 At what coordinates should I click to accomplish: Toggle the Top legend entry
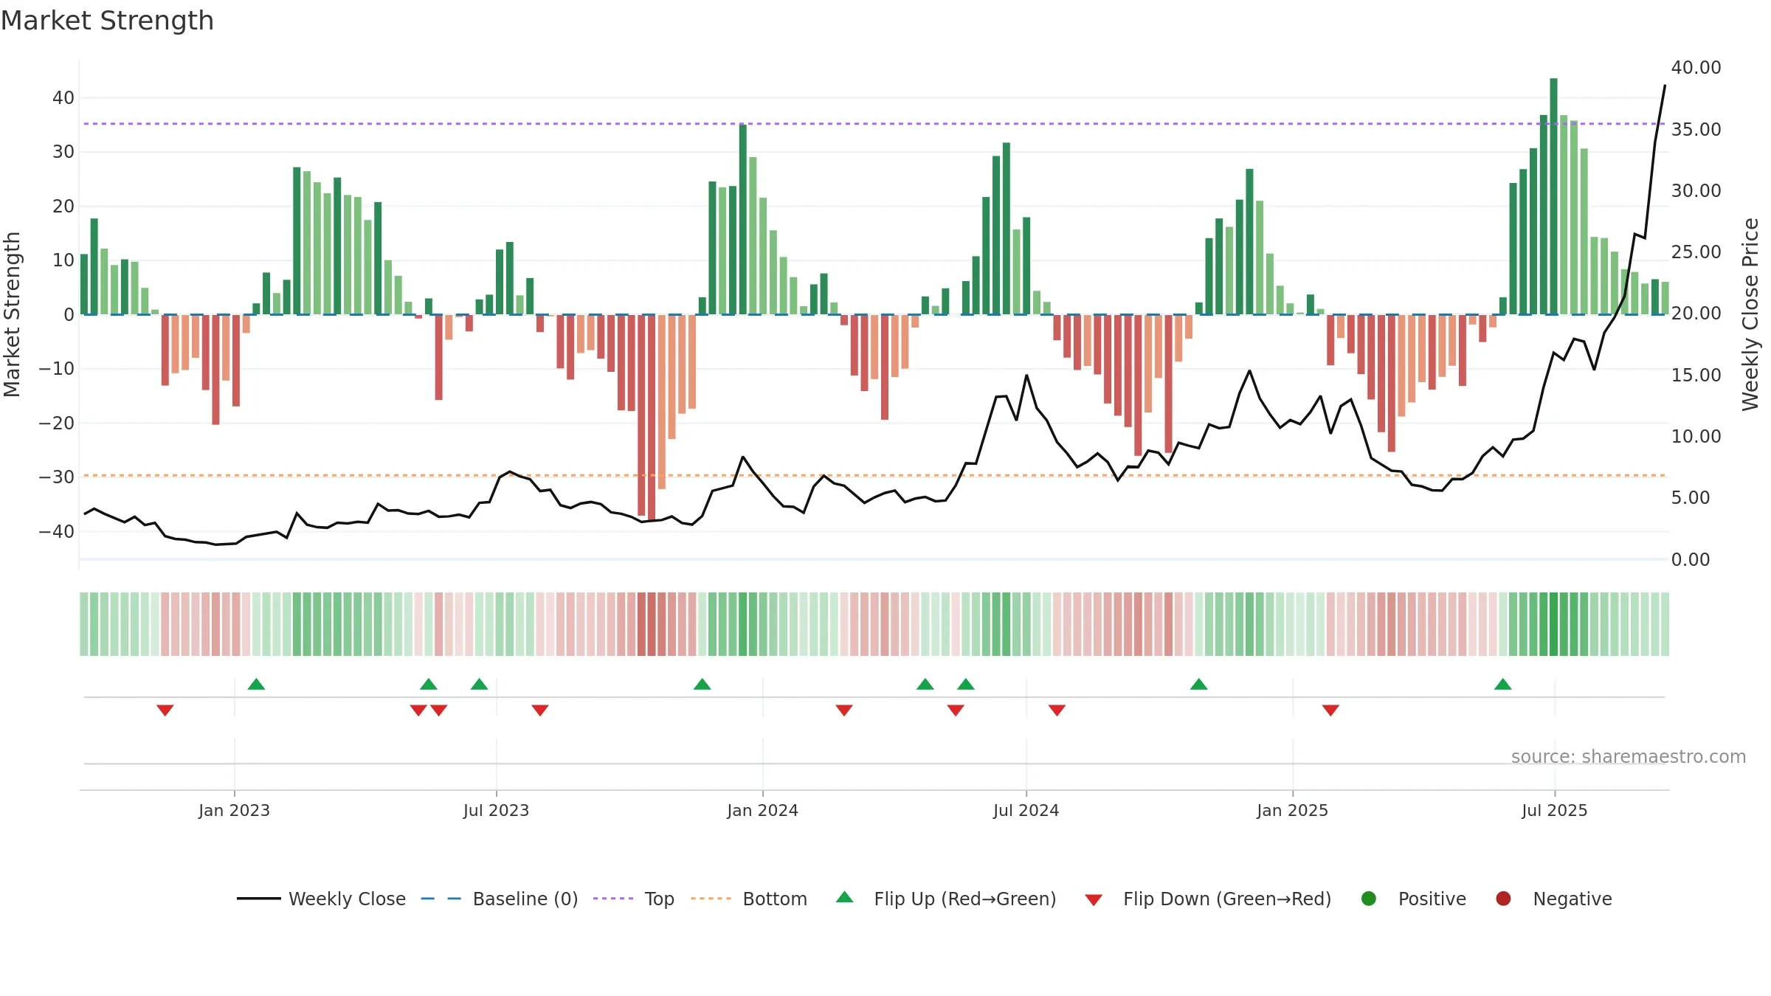tap(634, 899)
